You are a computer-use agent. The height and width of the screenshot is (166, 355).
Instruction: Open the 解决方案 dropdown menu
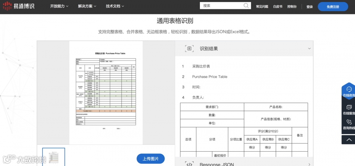point(87,6)
